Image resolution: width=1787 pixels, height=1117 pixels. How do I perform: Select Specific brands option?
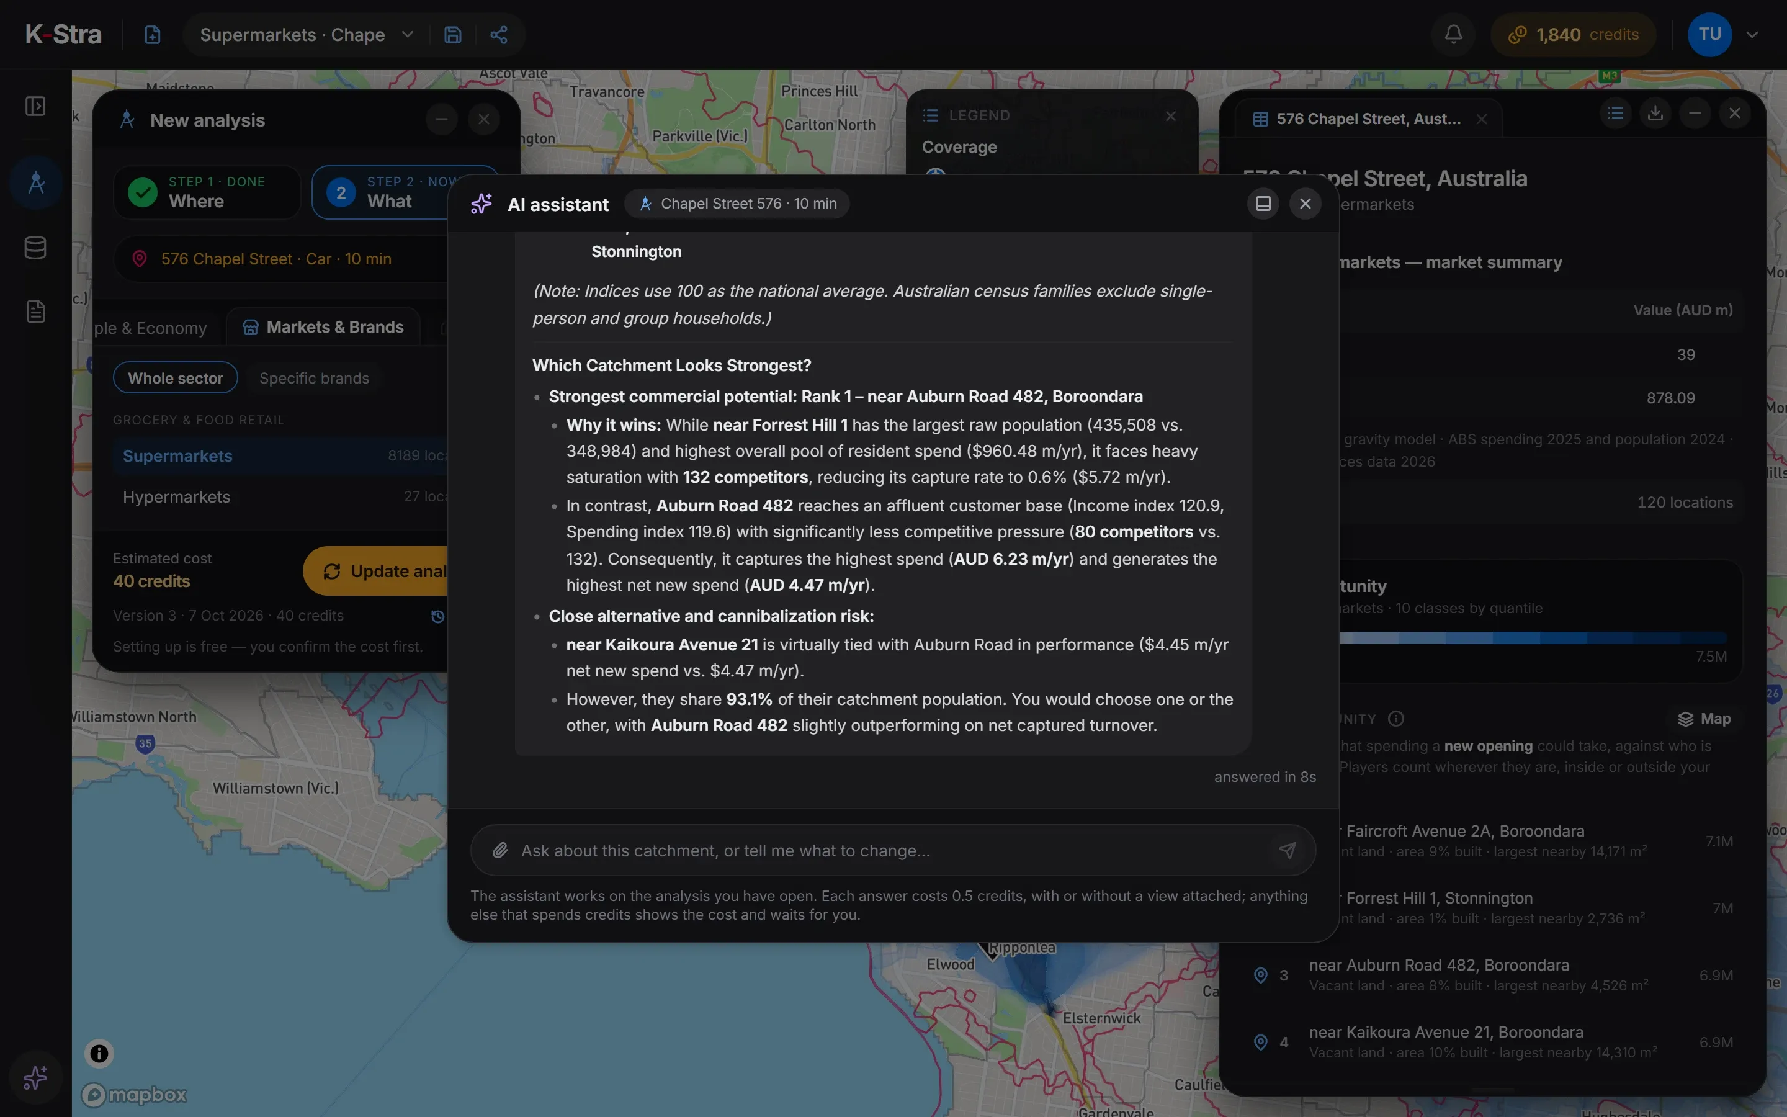[314, 377]
